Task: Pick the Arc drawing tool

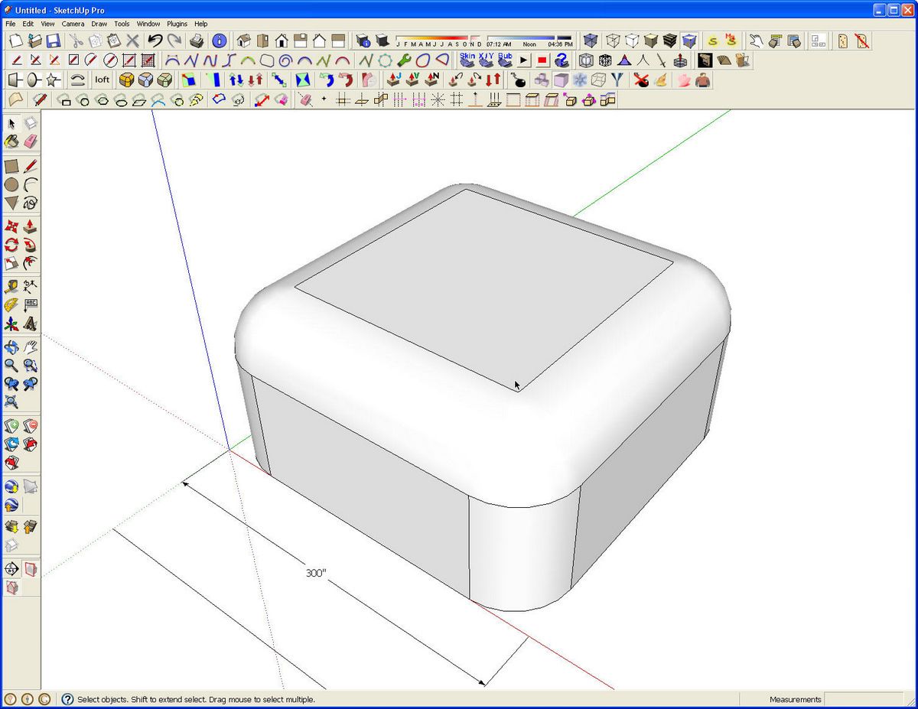Action: point(31,184)
